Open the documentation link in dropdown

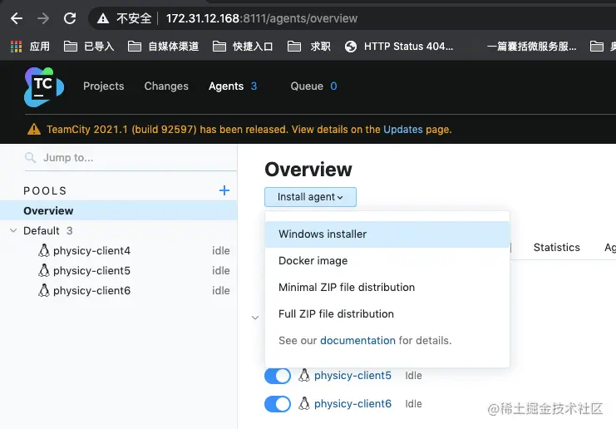(358, 340)
